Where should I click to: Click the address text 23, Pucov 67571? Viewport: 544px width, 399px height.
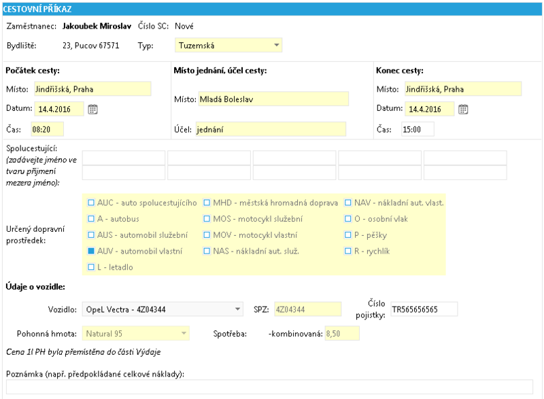(x=91, y=46)
